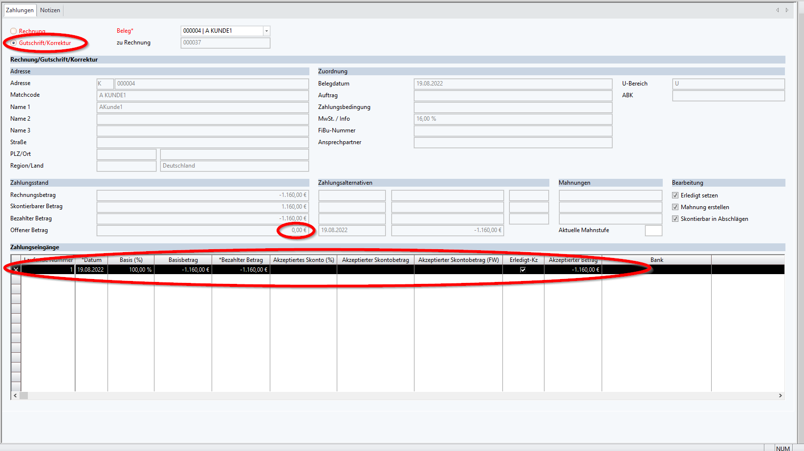Click Bezahlter Betrag cell in first row
804x451 pixels.
coord(241,270)
